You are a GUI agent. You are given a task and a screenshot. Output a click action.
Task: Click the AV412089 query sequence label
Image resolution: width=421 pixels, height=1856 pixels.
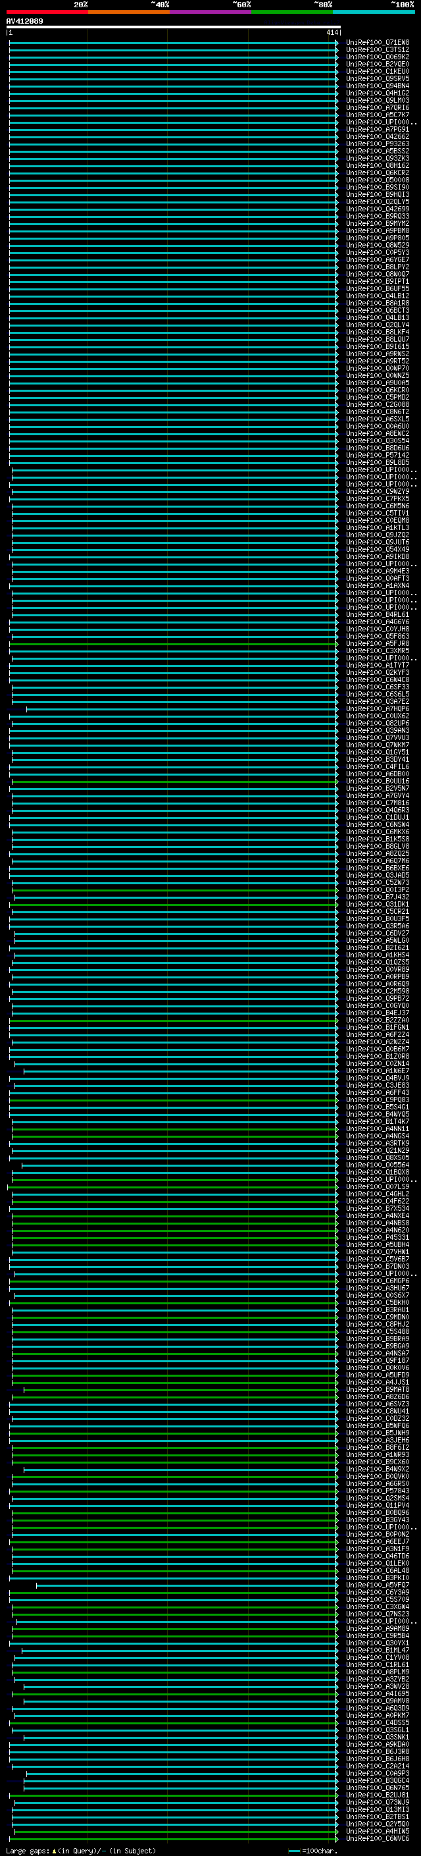point(24,22)
